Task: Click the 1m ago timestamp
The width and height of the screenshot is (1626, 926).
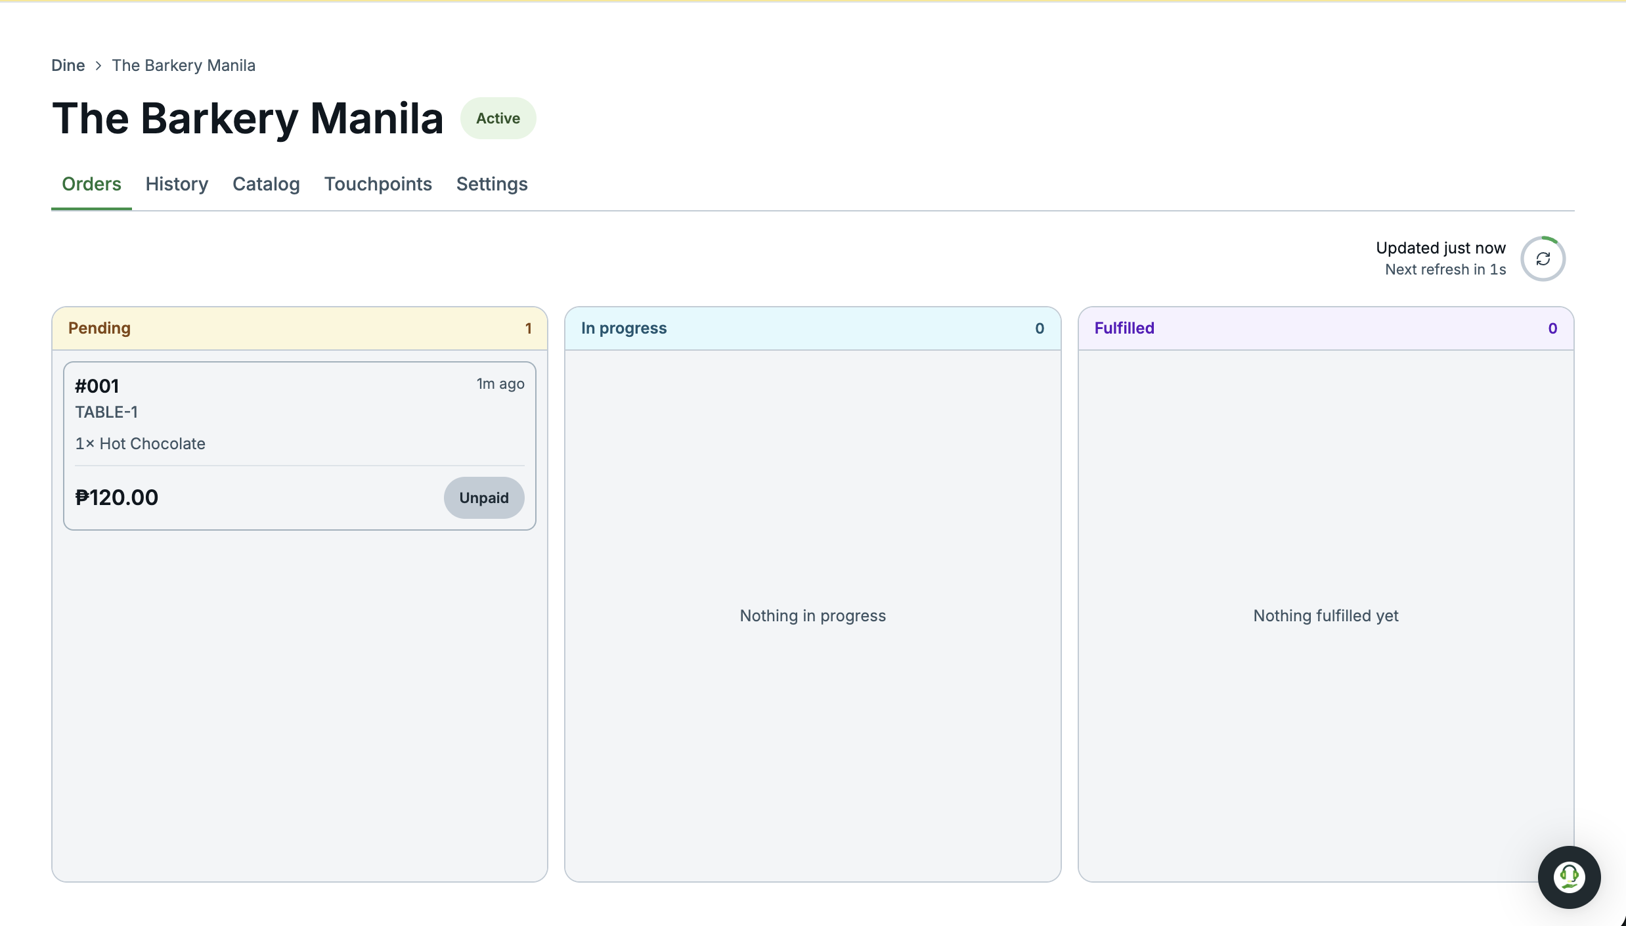Action: [500, 384]
